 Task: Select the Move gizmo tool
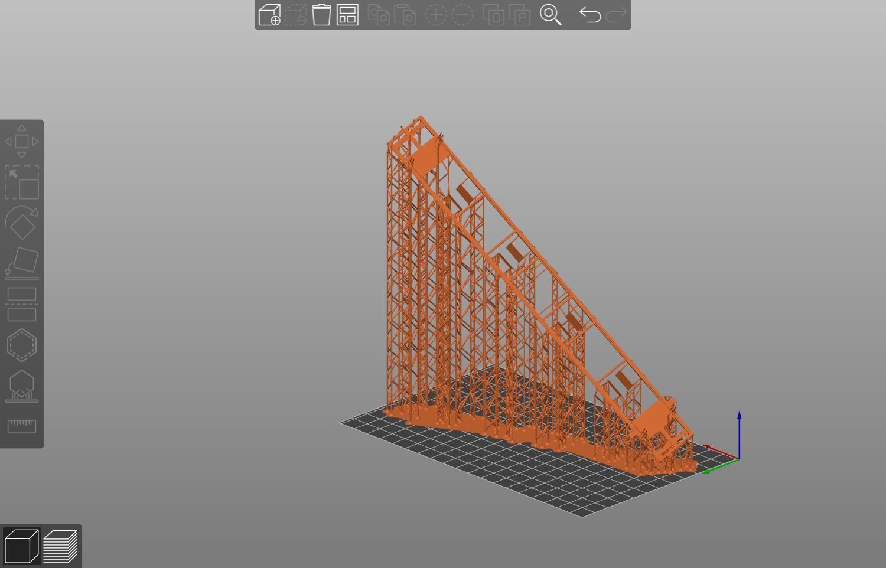[22, 142]
